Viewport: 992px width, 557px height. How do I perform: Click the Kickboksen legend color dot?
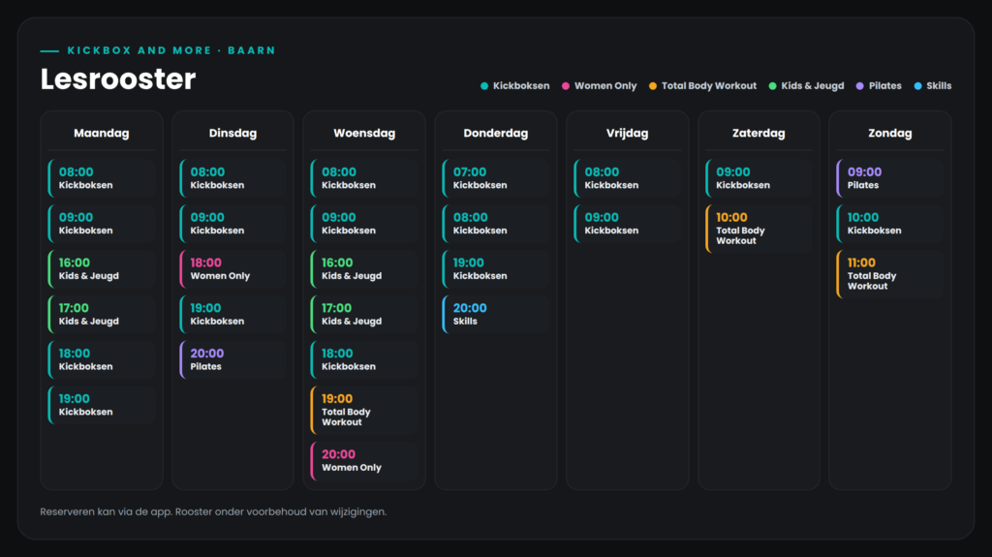coord(484,86)
